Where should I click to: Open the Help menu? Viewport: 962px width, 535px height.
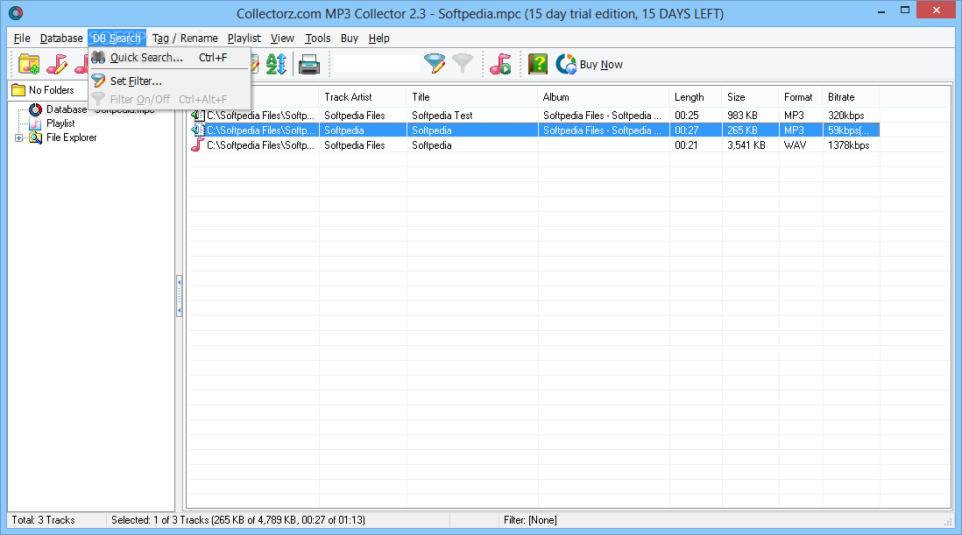[x=379, y=38]
